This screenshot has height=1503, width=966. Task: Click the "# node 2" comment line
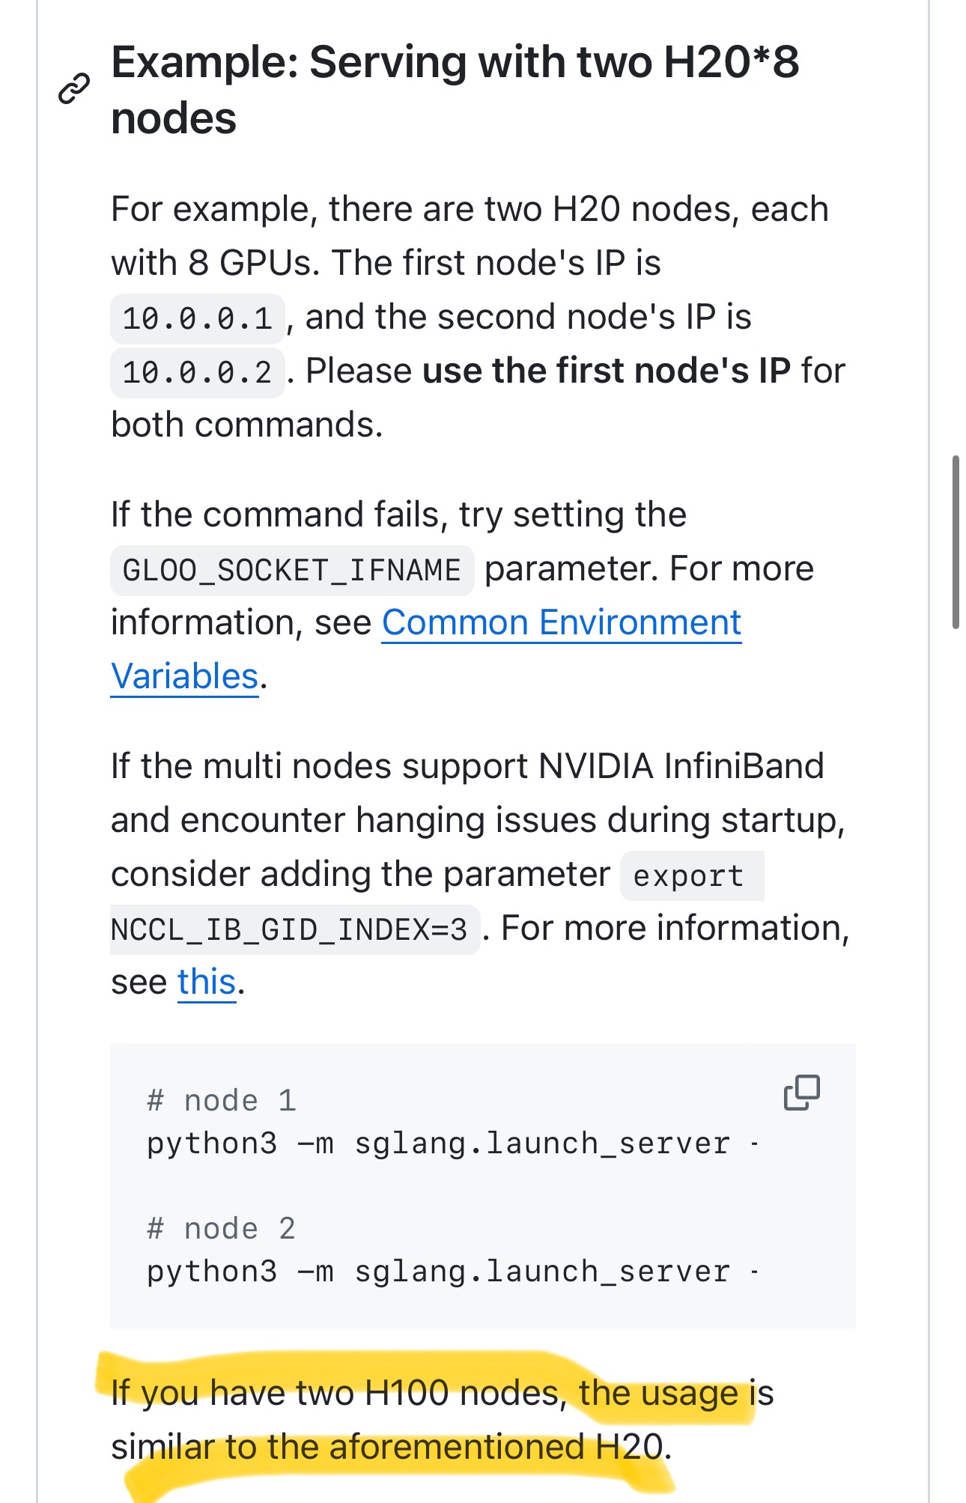(x=222, y=1229)
